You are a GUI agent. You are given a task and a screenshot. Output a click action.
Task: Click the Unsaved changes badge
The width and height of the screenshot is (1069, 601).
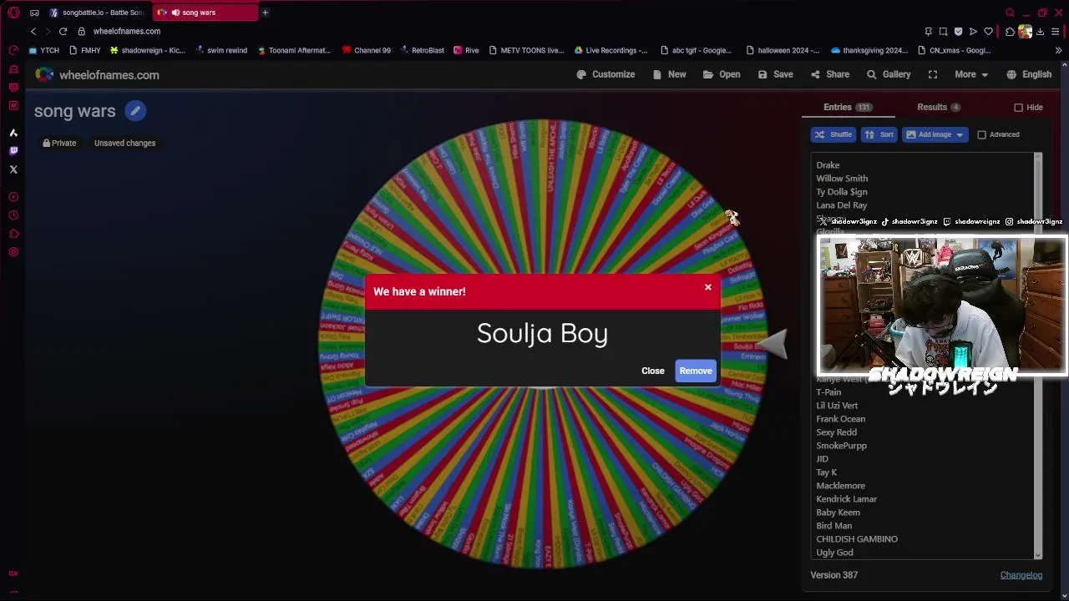(x=125, y=143)
